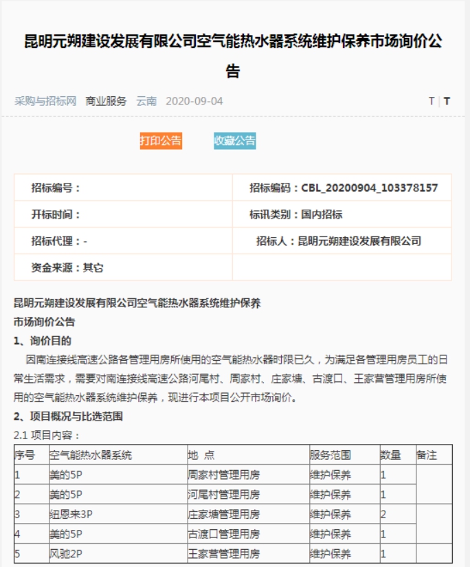The width and height of the screenshot is (470, 567).
Task: Click the publish date 2020-09-04
Action: (x=194, y=101)
